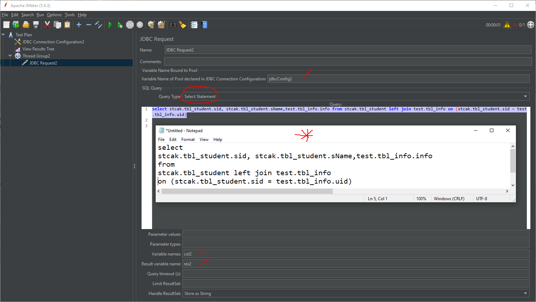Click the Expand All plus icon
The width and height of the screenshot is (536, 302).
[x=79, y=25]
